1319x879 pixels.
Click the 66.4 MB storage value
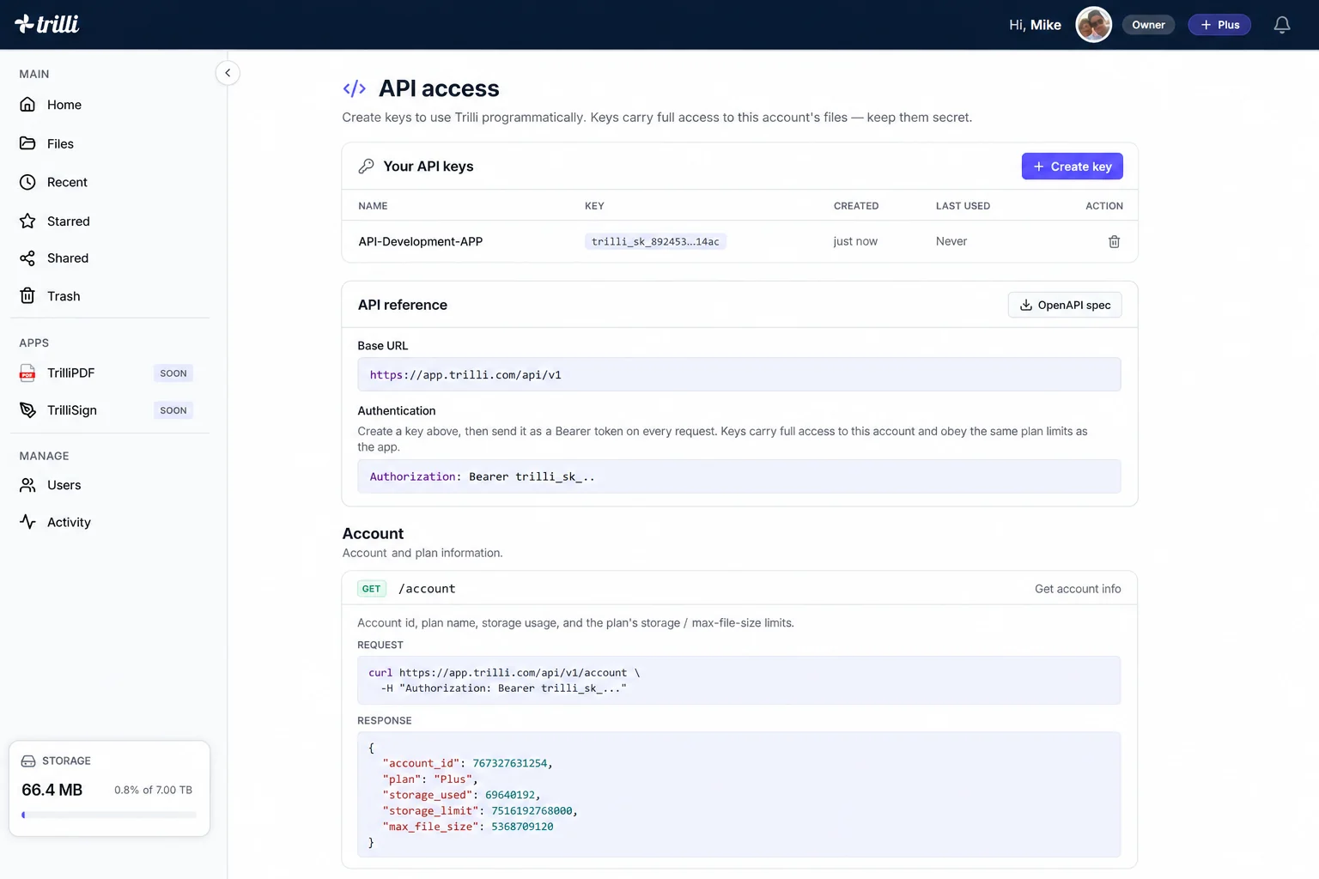coord(52,790)
